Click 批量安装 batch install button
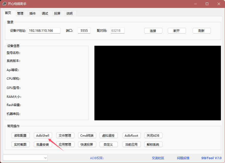The width and height of the screenshot is (225, 163). (x=43, y=144)
